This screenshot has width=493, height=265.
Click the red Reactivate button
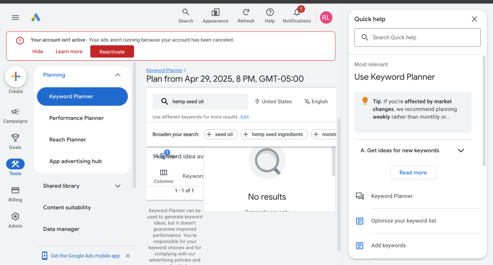pos(112,52)
